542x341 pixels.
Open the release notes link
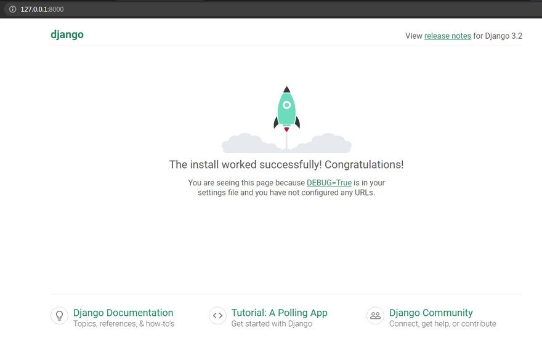pos(447,36)
